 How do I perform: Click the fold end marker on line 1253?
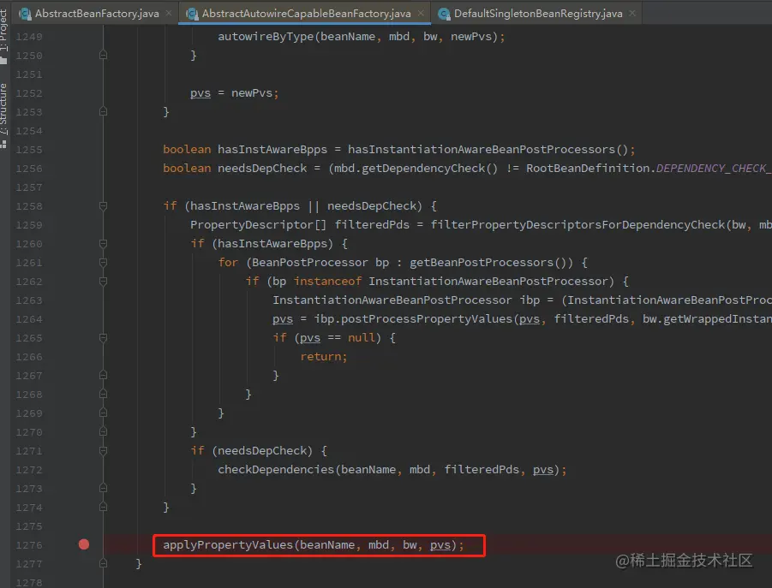103,111
